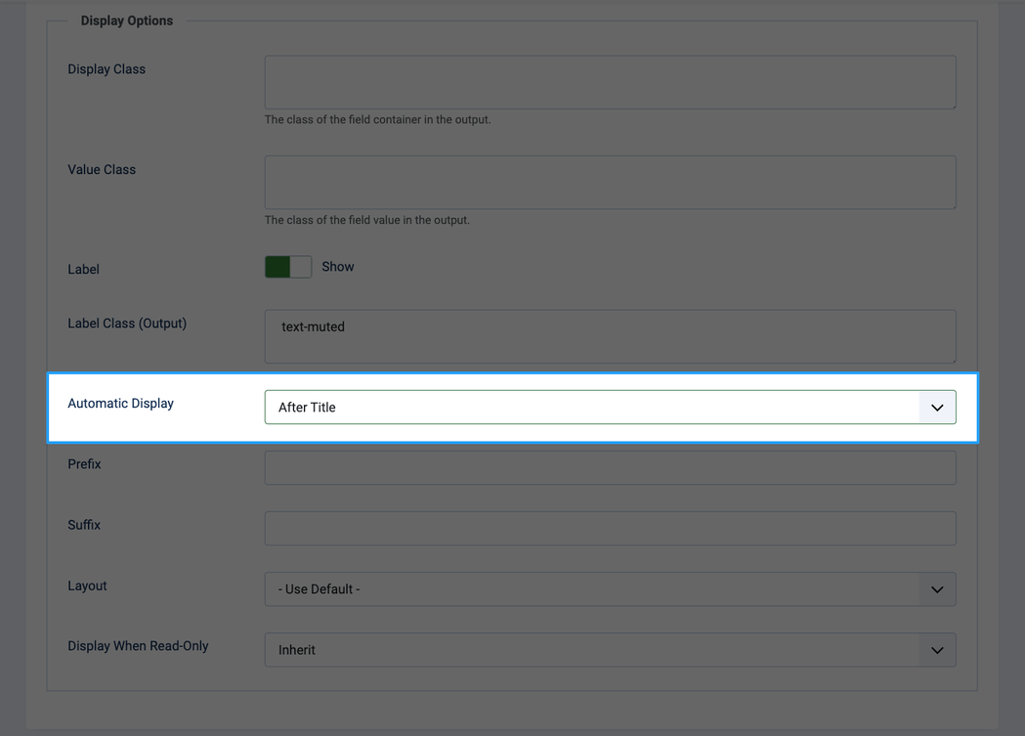This screenshot has width=1025, height=736.
Task: Click the Display Class label
Action: [107, 69]
